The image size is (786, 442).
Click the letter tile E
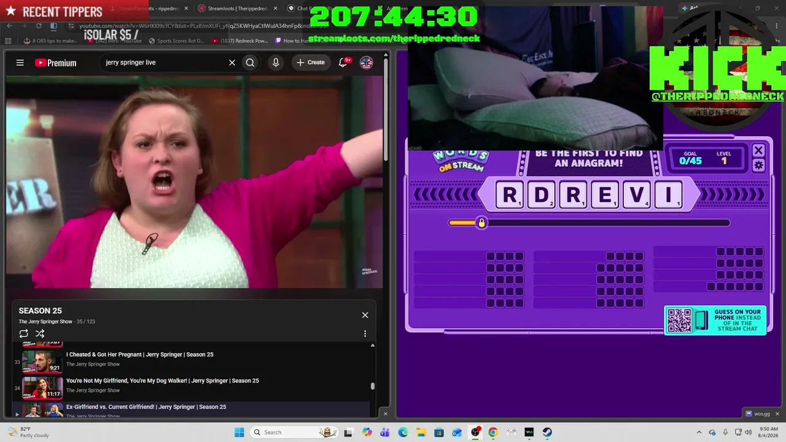tap(605, 195)
